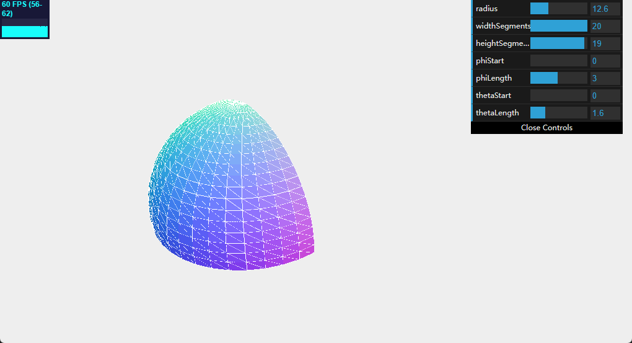Click the phiLength slider bar
This screenshot has height=343, width=632.
[558, 78]
